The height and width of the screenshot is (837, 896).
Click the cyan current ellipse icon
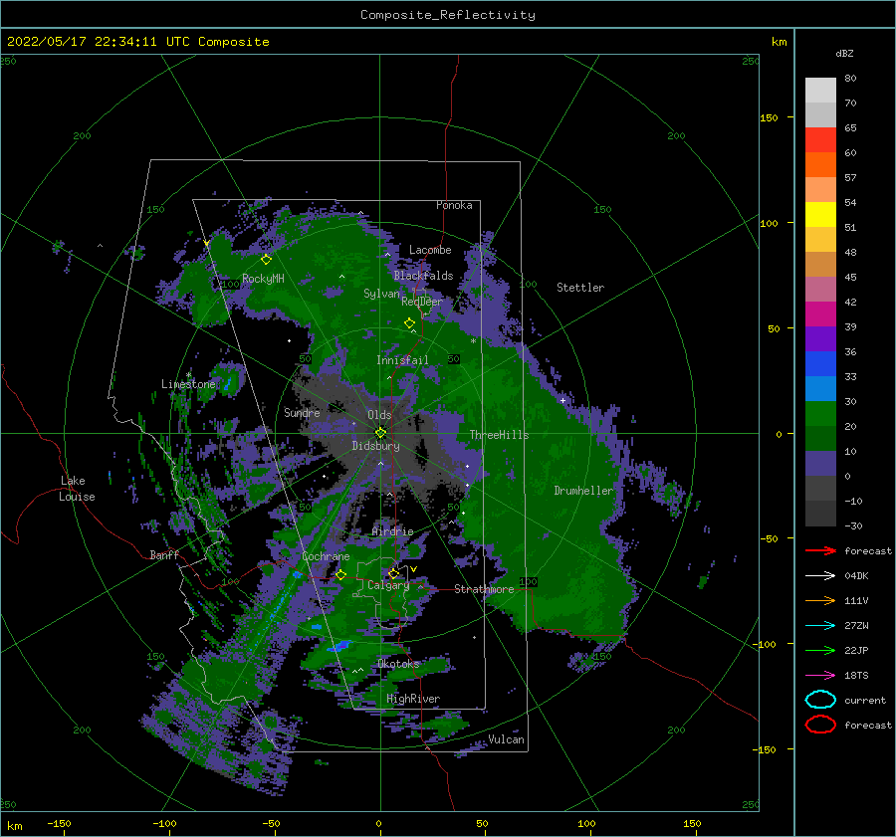[x=820, y=700]
